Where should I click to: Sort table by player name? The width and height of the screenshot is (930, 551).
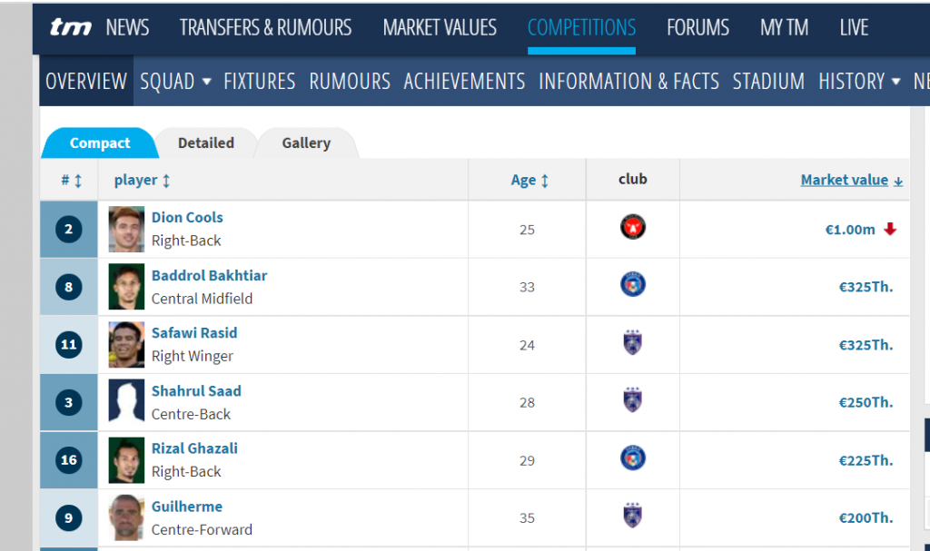pos(142,180)
